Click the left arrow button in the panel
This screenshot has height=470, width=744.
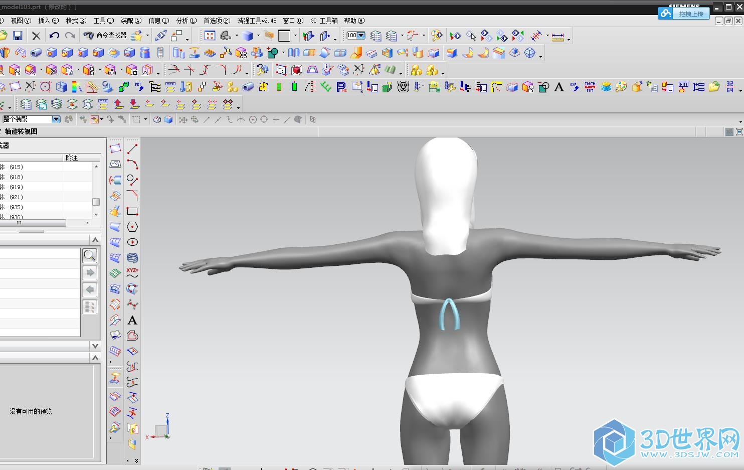pos(90,290)
